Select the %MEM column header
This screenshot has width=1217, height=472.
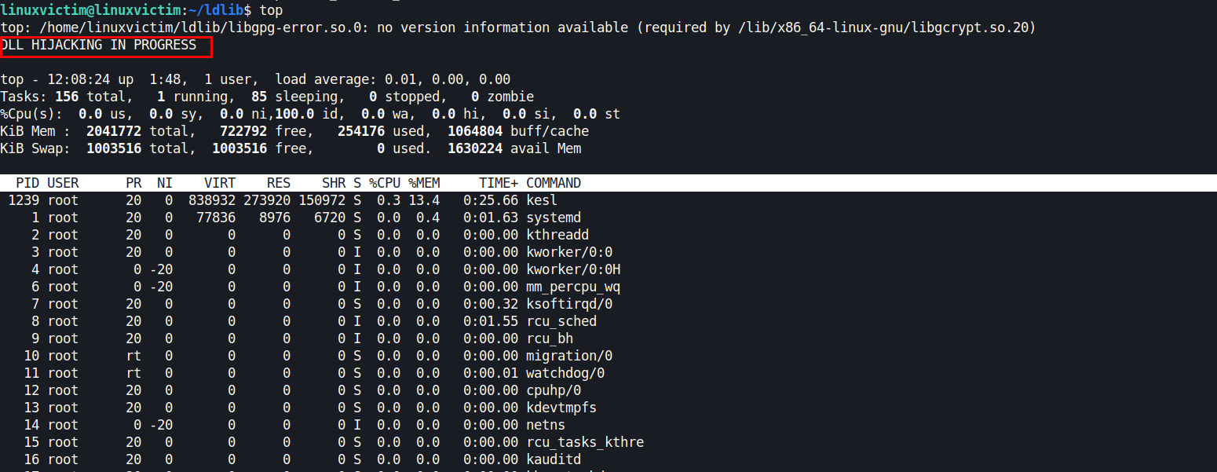(423, 182)
